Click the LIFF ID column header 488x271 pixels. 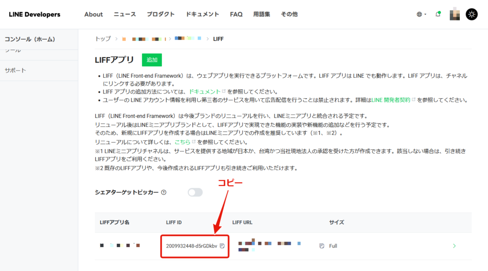pos(173,222)
